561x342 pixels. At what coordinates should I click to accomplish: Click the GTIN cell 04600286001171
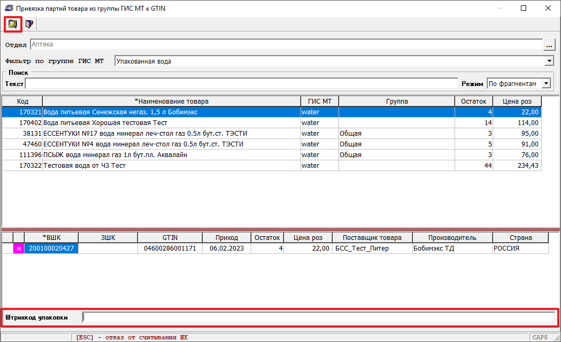point(170,248)
